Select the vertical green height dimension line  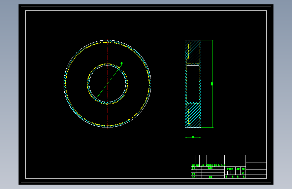tap(213, 84)
